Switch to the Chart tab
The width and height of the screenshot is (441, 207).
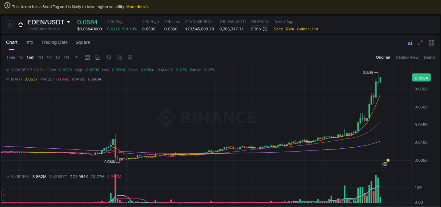(12, 42)
